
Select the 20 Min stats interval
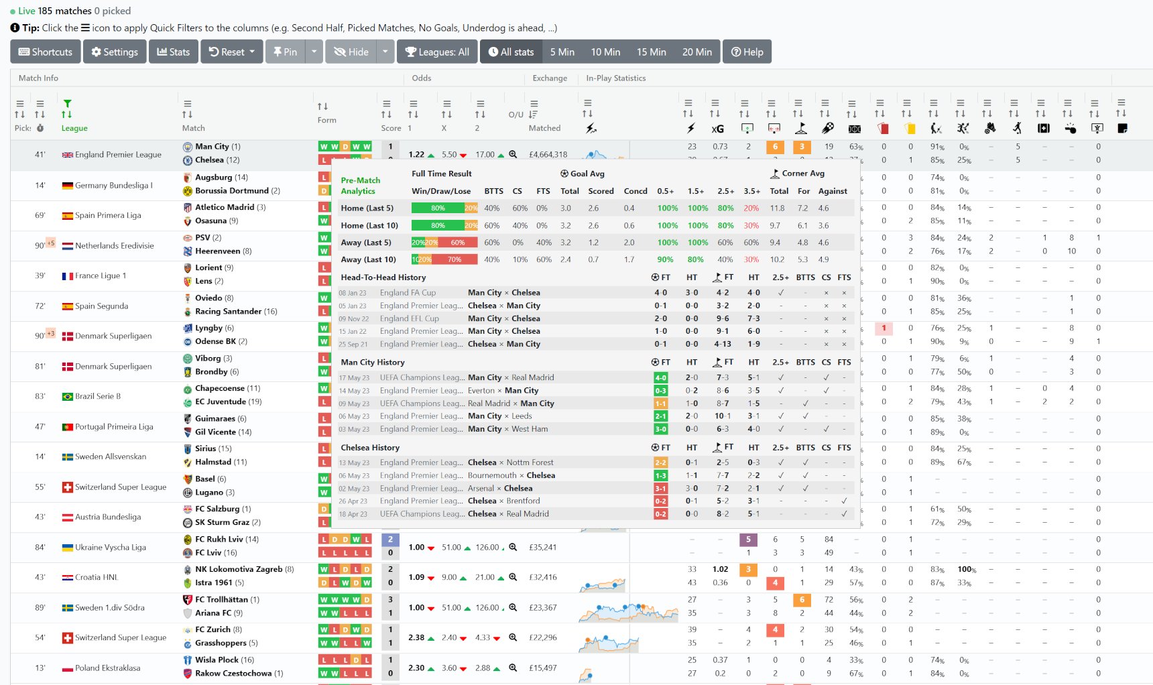pos(697,52)
